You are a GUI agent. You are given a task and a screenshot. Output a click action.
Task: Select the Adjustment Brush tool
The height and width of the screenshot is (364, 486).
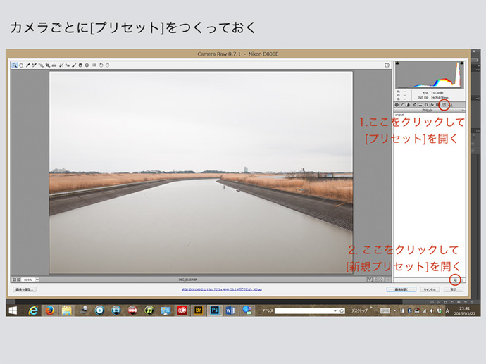(x=74, y=65)
